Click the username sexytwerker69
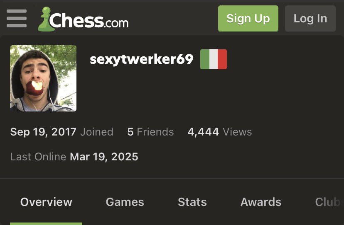This screenshot has height=225, width=344. (x=142, y=59)
